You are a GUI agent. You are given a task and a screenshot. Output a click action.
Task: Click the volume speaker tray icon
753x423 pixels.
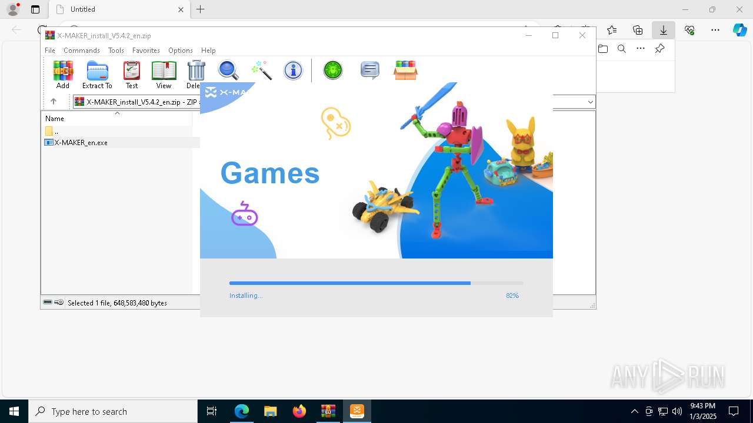pos(677,411)
